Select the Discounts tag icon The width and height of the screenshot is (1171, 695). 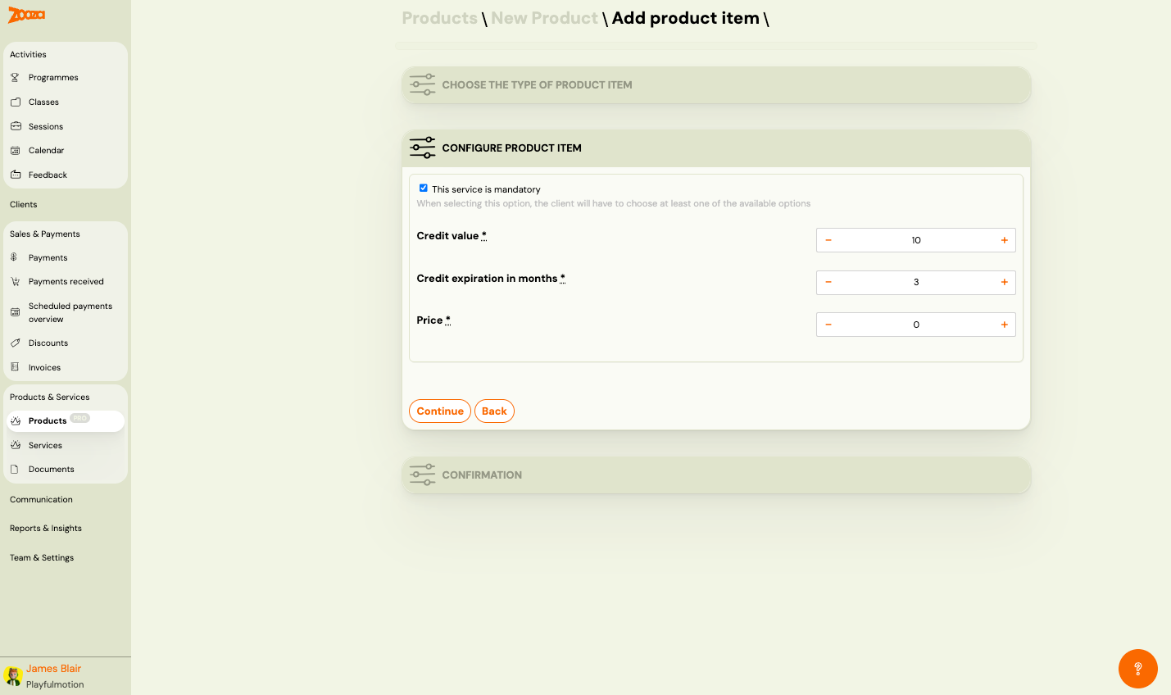15,343
